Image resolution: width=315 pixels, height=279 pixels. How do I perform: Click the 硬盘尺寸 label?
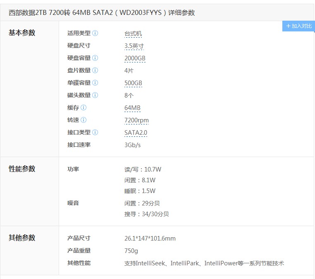click(79, 45)
